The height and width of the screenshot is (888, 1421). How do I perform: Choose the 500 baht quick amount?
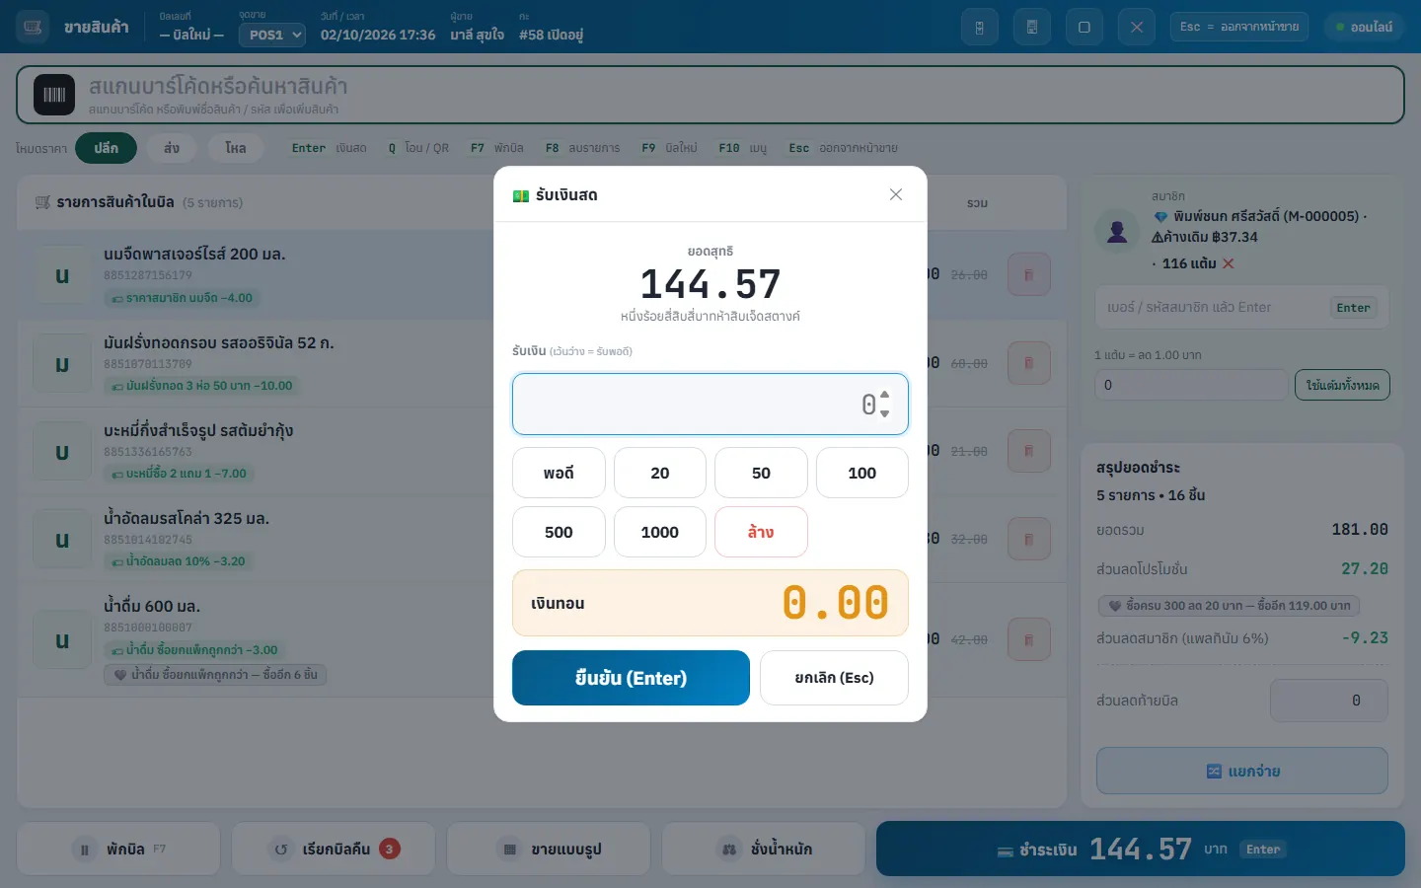(x=559, y=532)
